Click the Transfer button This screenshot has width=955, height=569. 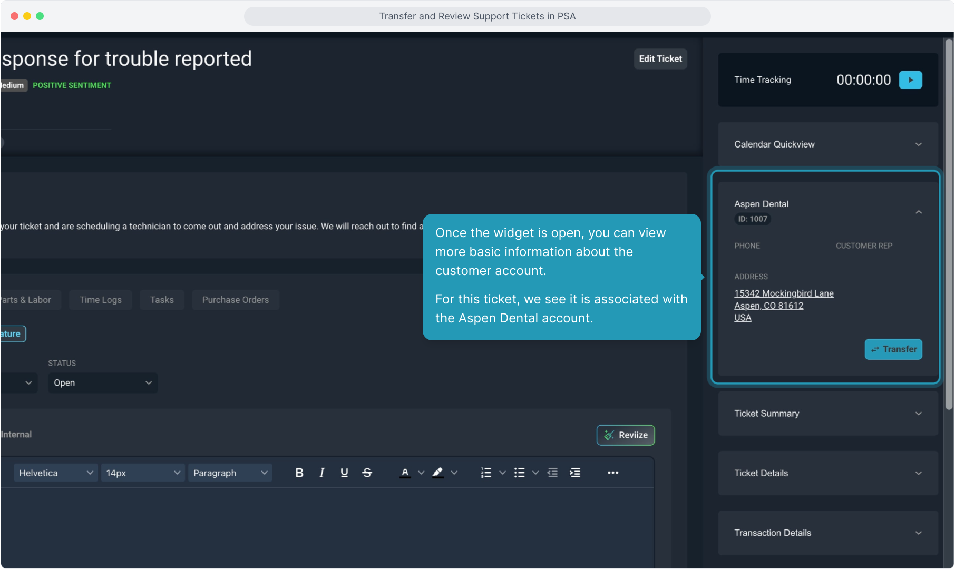coord(893,349)
